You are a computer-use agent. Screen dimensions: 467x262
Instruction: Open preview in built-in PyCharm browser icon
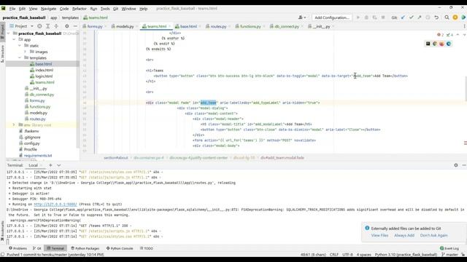point(428,44)
